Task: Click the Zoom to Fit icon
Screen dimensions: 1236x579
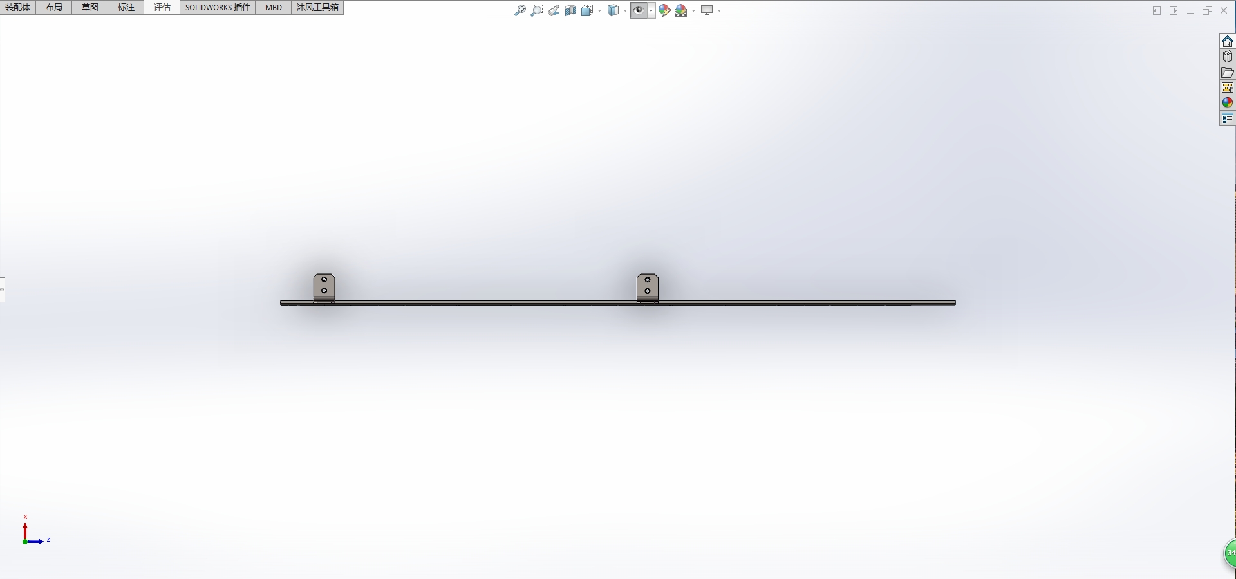Action: click(520, 10)
